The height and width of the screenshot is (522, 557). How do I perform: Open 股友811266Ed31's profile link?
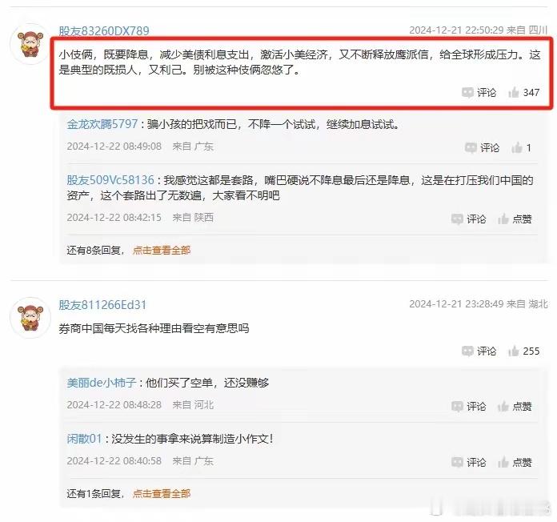(102, 305)
